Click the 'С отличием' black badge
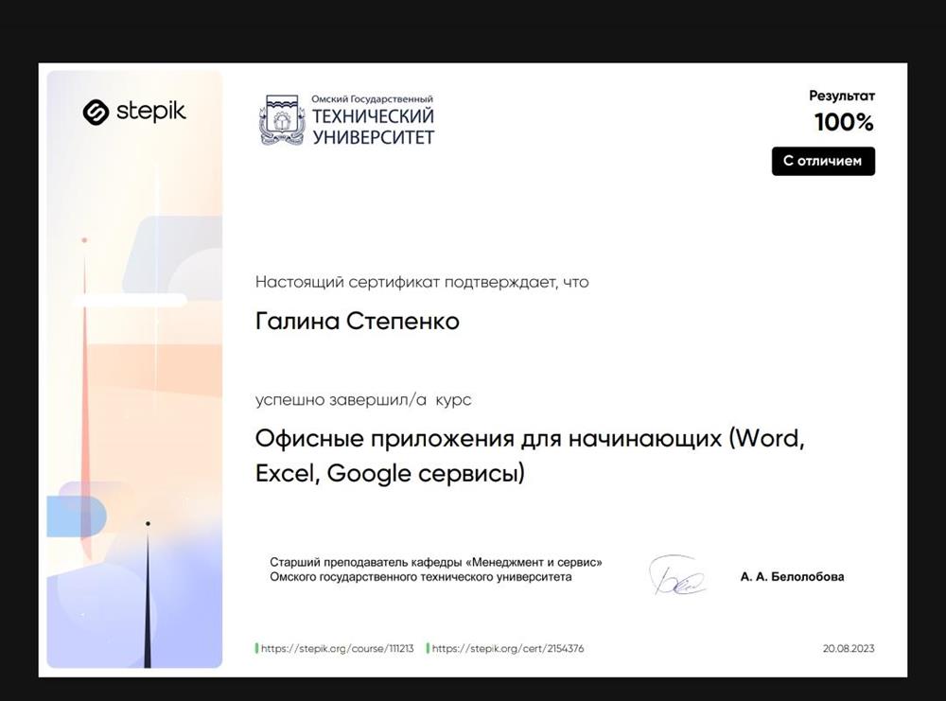The height and width of the screenshot is (701, 946). pos(823,161)
